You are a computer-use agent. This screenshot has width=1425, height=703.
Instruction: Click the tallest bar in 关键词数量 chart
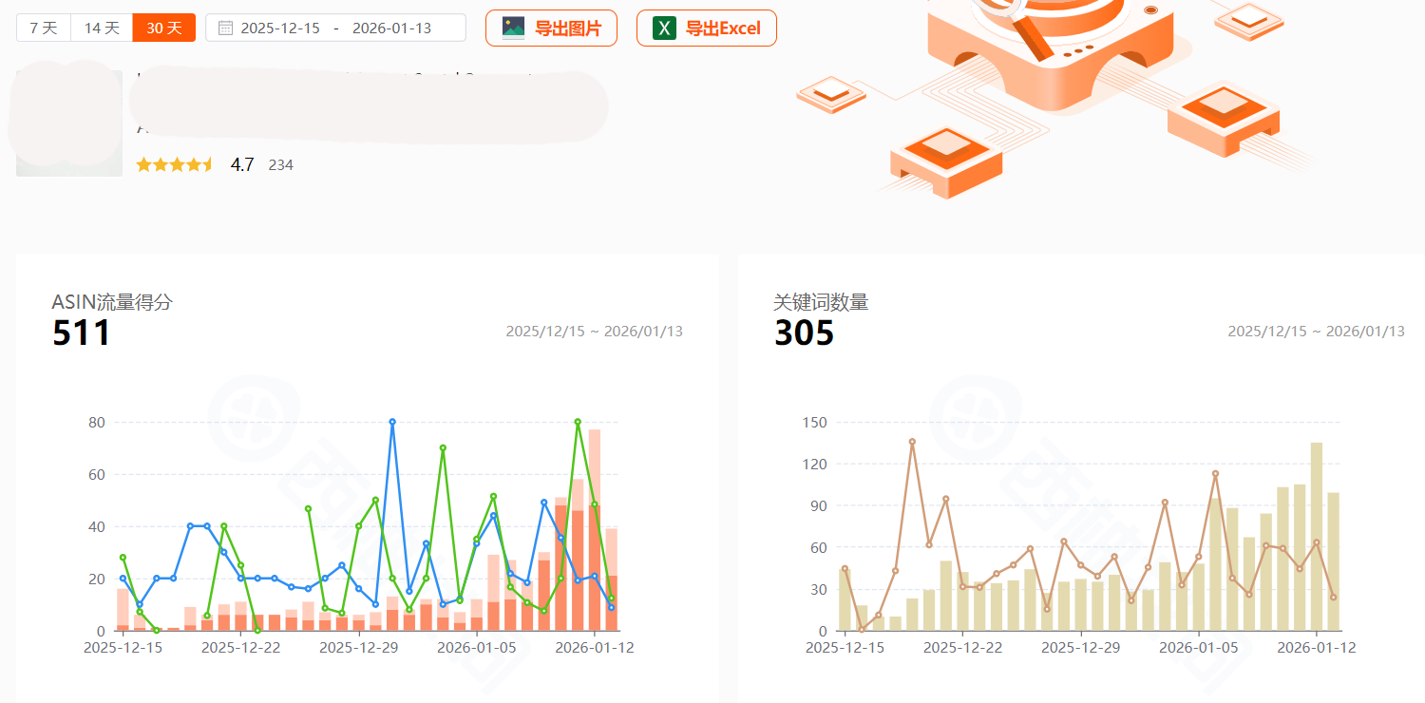point(1317,537)
